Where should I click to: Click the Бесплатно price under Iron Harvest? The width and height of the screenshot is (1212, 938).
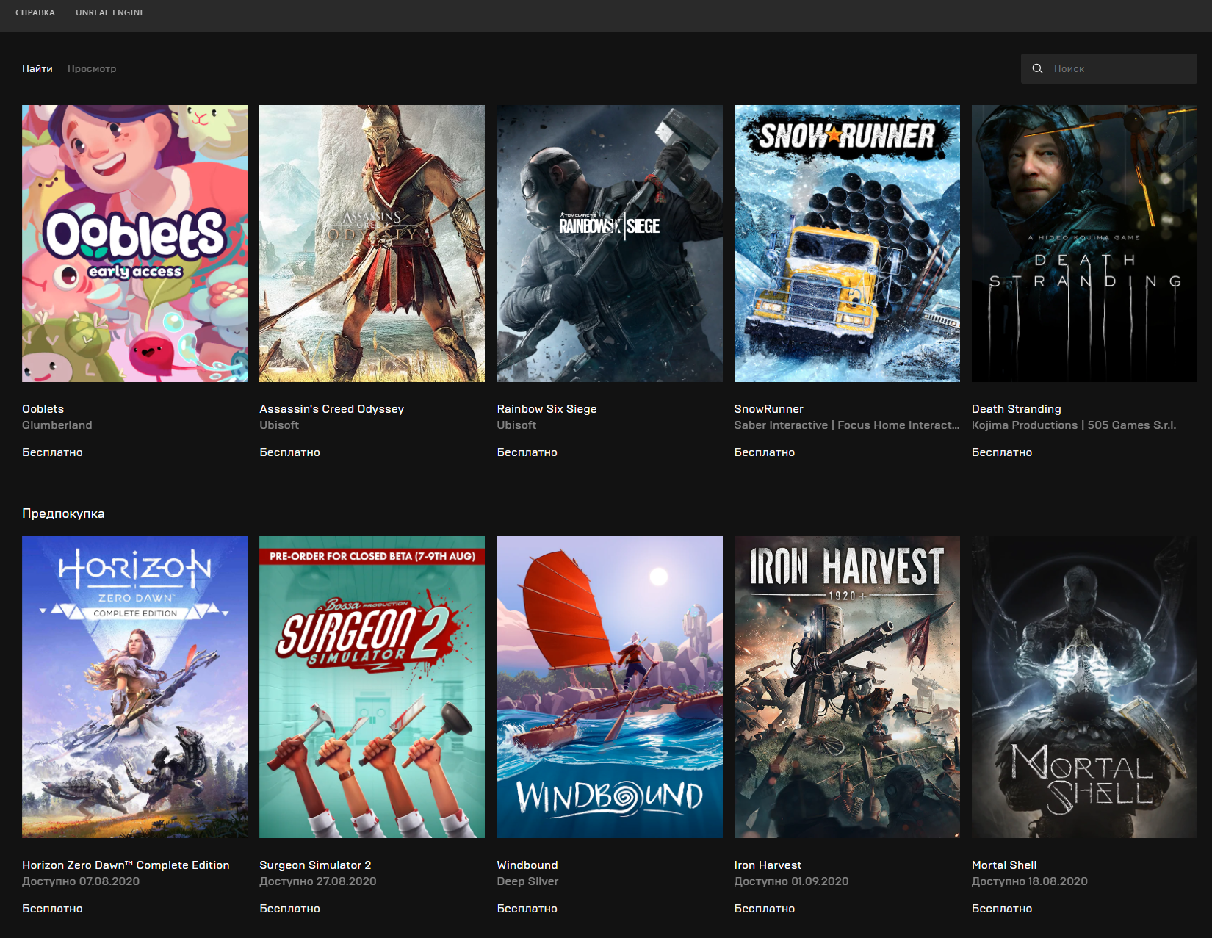coord(765,909)
